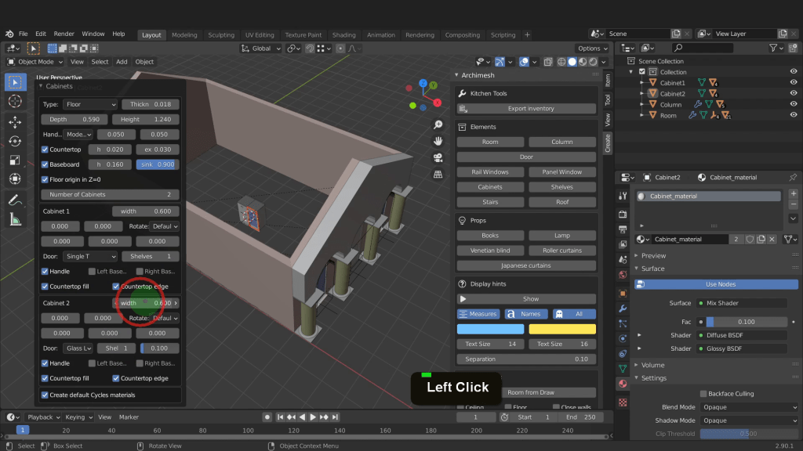Open the cabinet Type dropdown
The height and width of the screenshot is (451, 803).
pos(90,104)
